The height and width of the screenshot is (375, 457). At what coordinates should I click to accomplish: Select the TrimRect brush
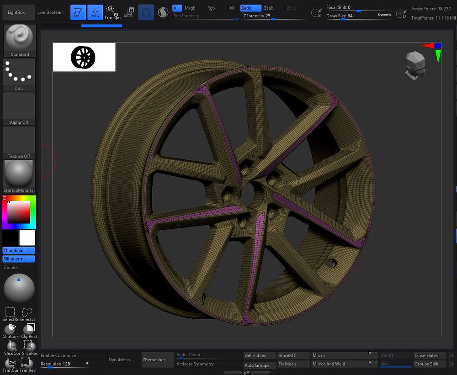click(27, 365)
